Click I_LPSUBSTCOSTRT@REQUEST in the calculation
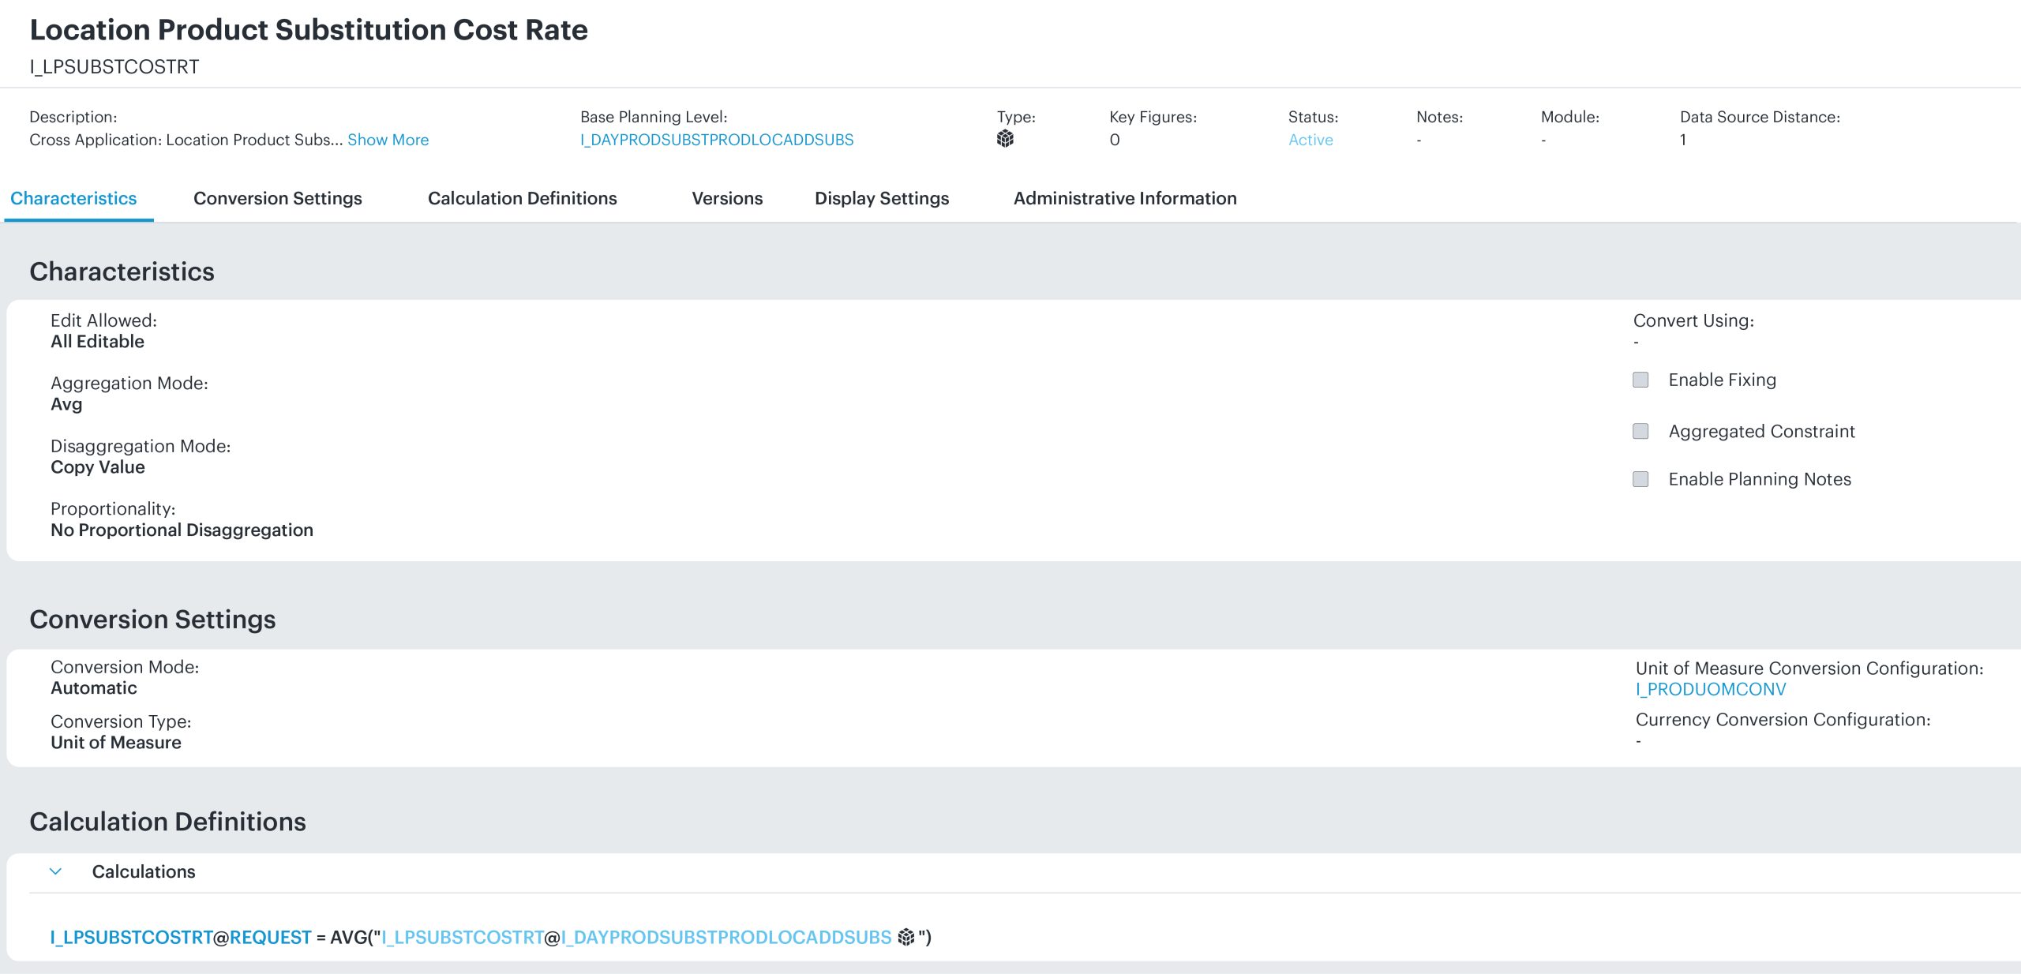 pos(181,937)
